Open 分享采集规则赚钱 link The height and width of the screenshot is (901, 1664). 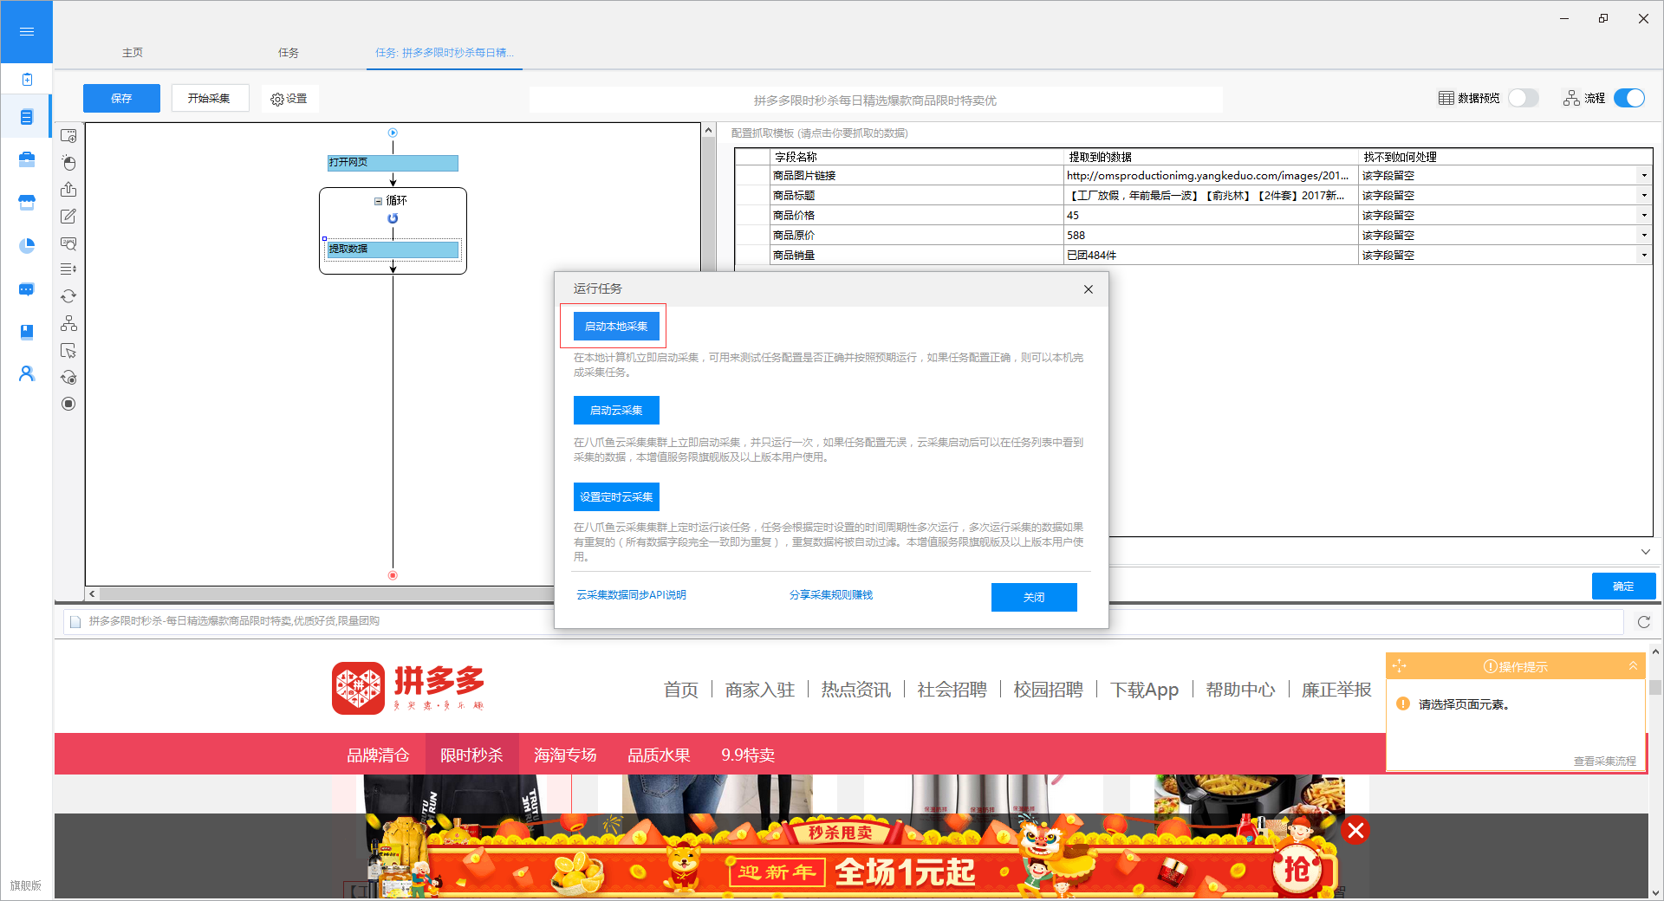(x=830, y=595)
